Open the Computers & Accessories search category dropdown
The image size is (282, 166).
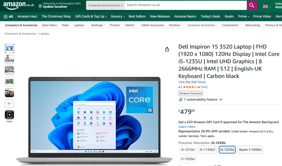tap(105, 5)
